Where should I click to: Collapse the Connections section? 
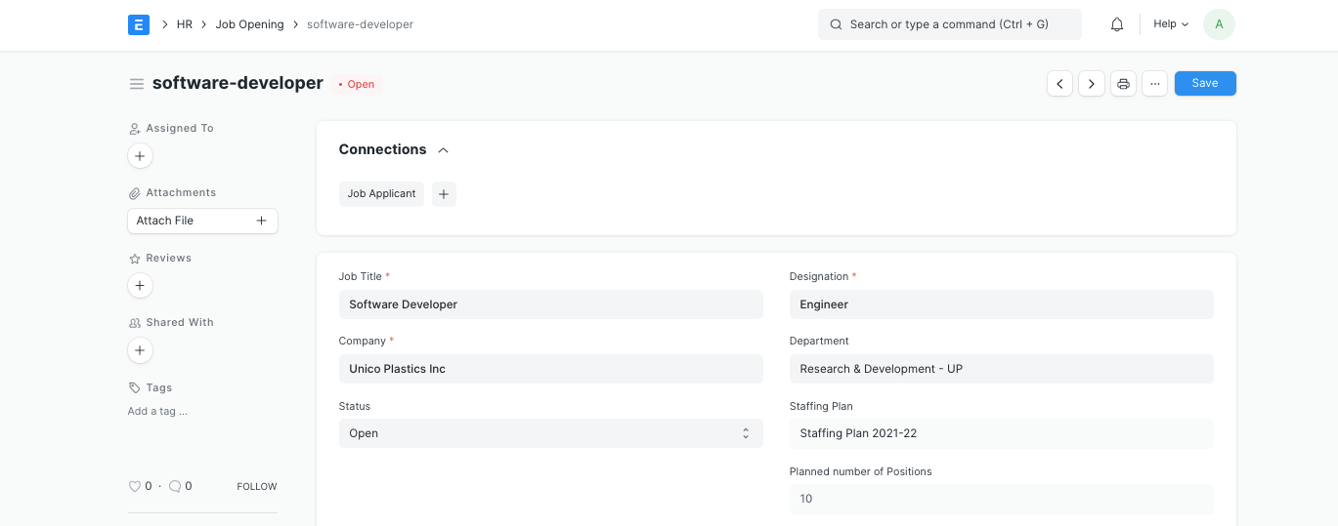pos(443,150)
